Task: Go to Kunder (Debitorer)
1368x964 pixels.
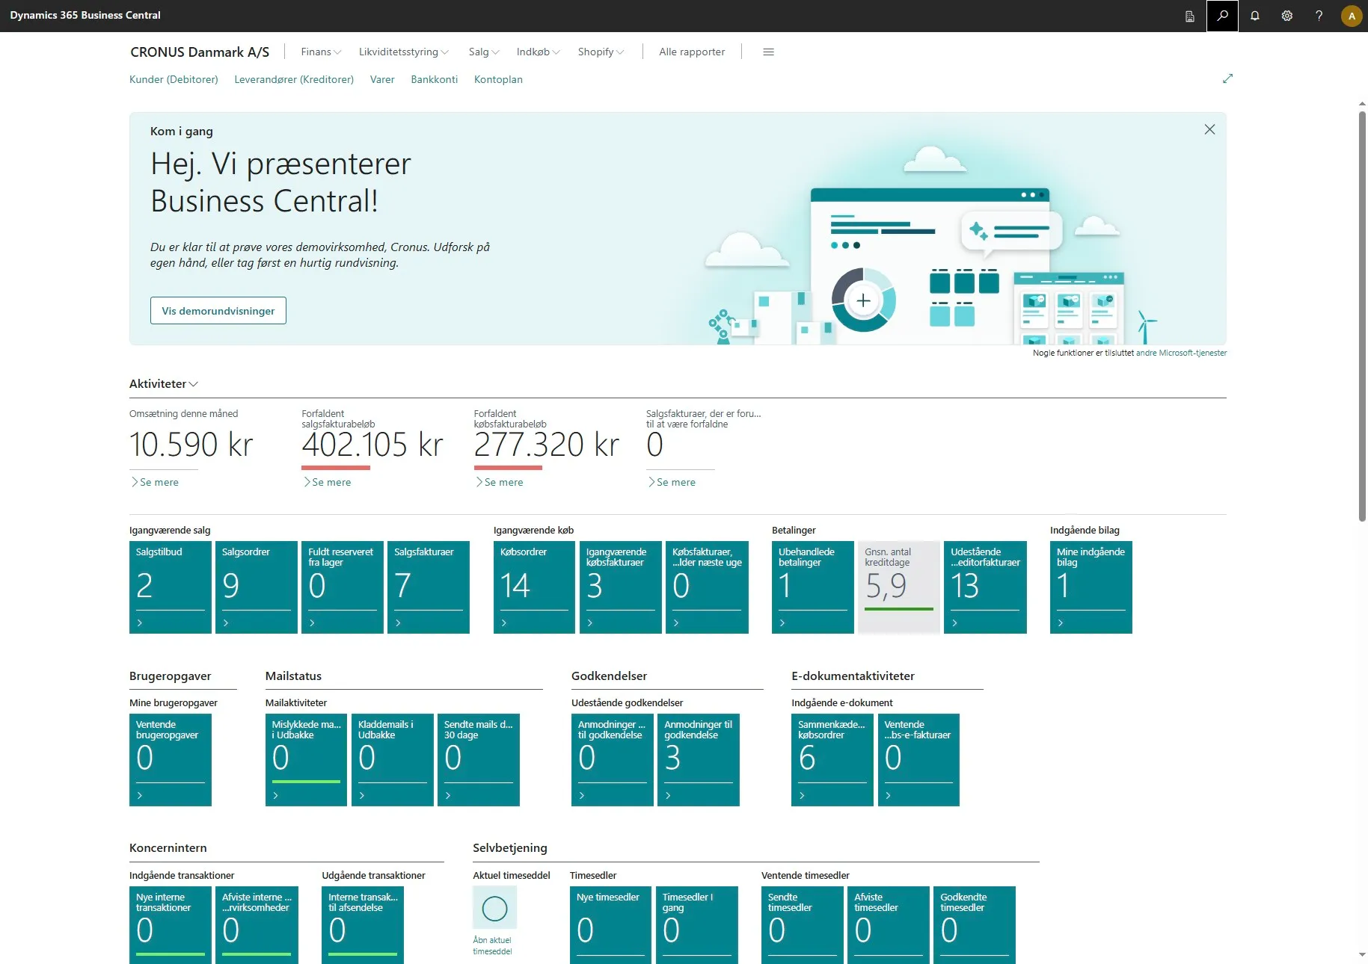Action: (x=174, y=79)
